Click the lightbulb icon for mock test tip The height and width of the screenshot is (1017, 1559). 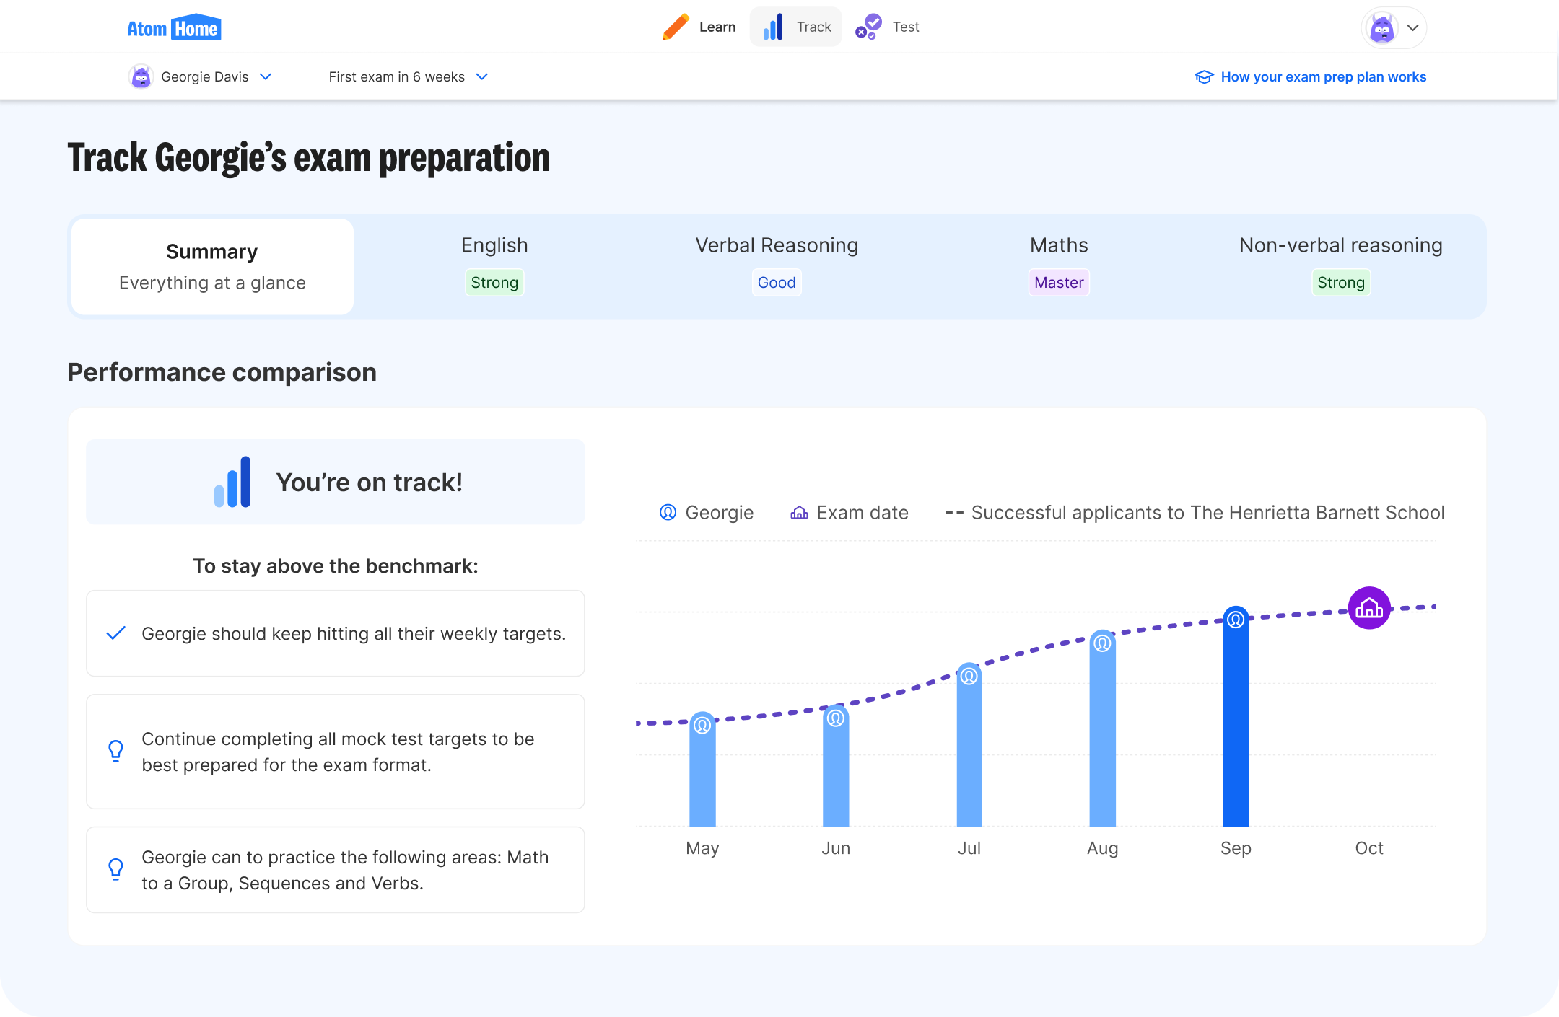pyautogui.click(x=115, y=751)
